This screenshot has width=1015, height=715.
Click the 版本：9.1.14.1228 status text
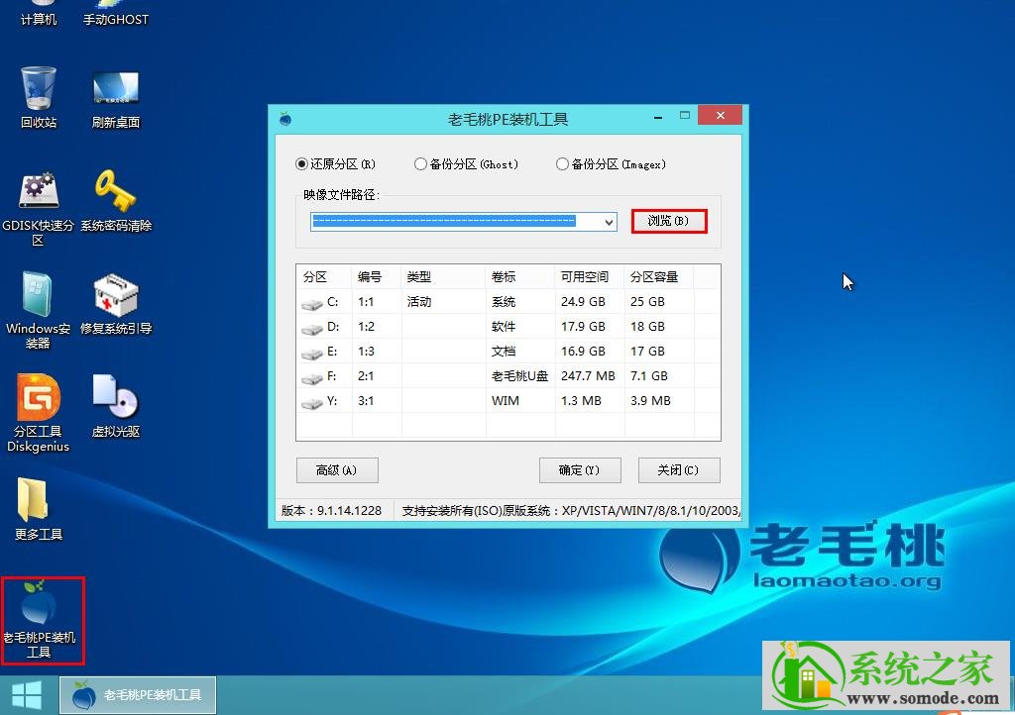coord(331,511)
